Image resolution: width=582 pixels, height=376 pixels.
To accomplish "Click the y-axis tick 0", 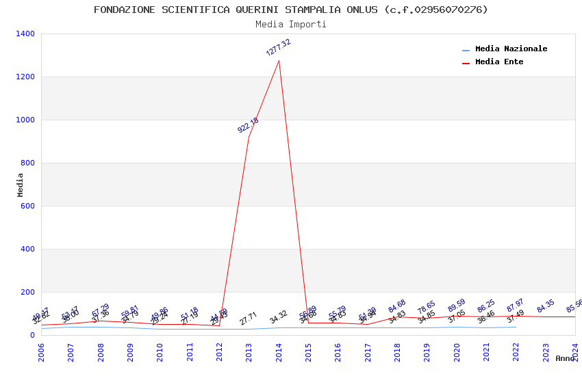I will coord(32,335).
